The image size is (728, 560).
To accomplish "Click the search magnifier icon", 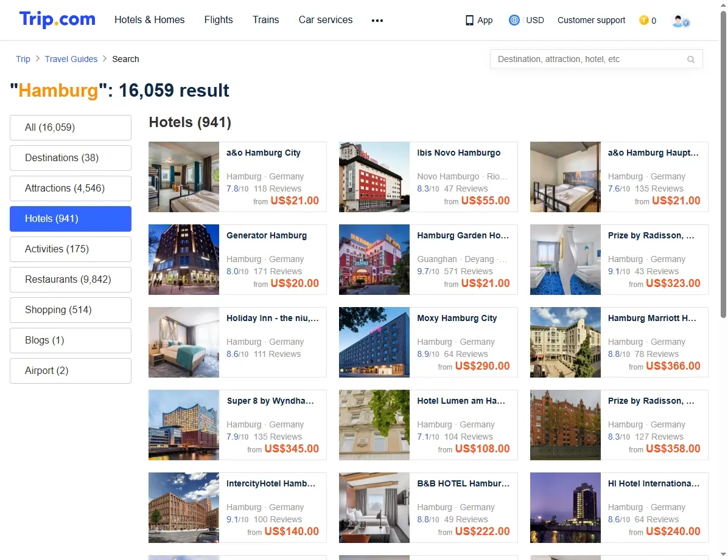I will point(691,60).
